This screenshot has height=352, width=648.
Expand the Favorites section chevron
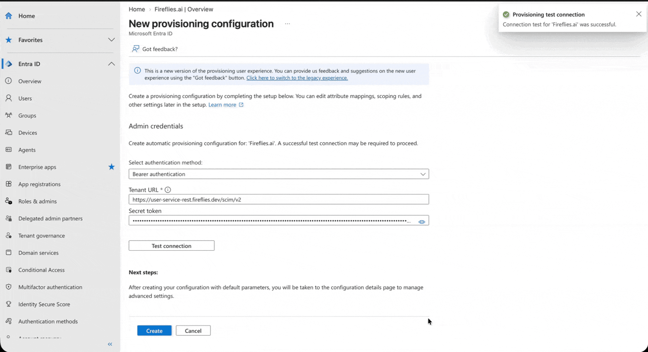pyautogui.click(x=111, y=40)
